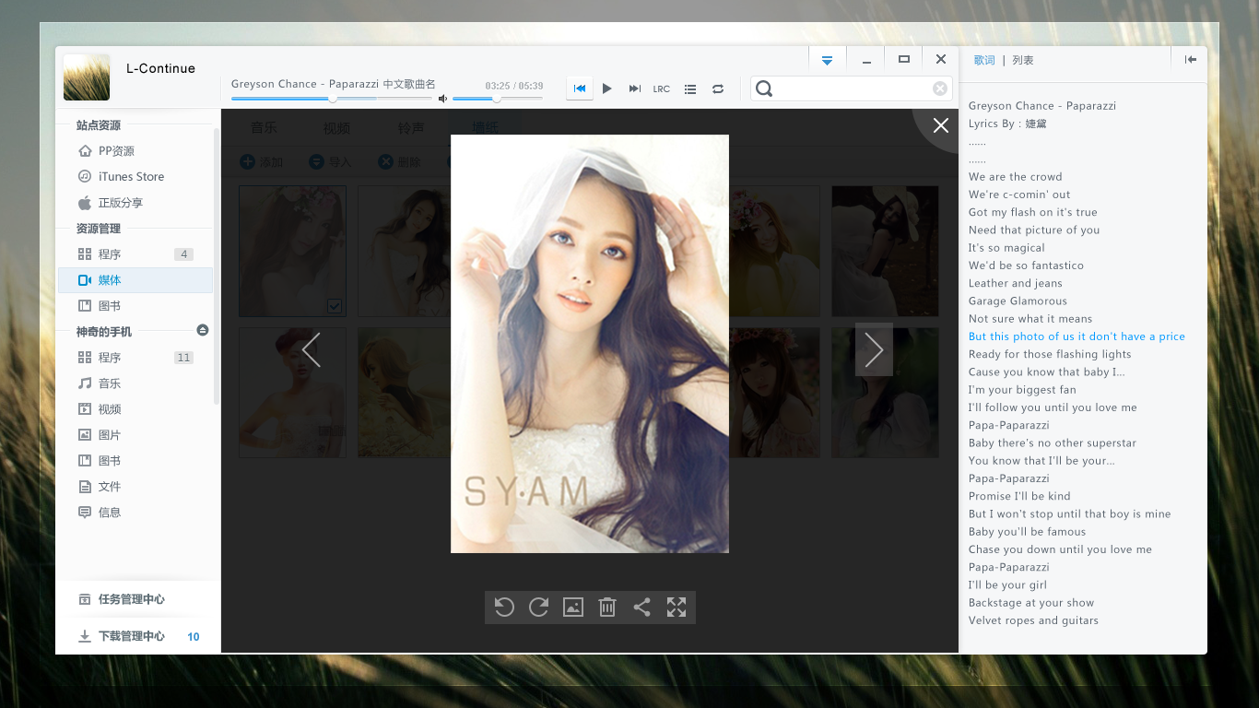
Task: Open the blue dropdown menu in title bar
Action: (x=827, y=60)
